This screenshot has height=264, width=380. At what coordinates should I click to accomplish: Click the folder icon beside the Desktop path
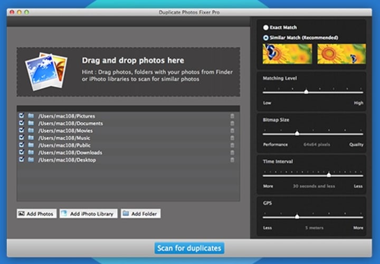31,159
